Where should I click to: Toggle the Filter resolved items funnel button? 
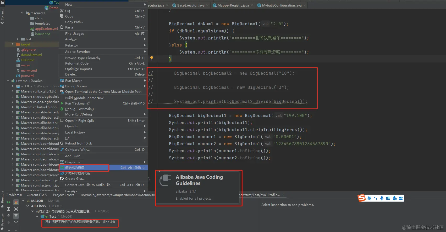(x=16, y=216)
